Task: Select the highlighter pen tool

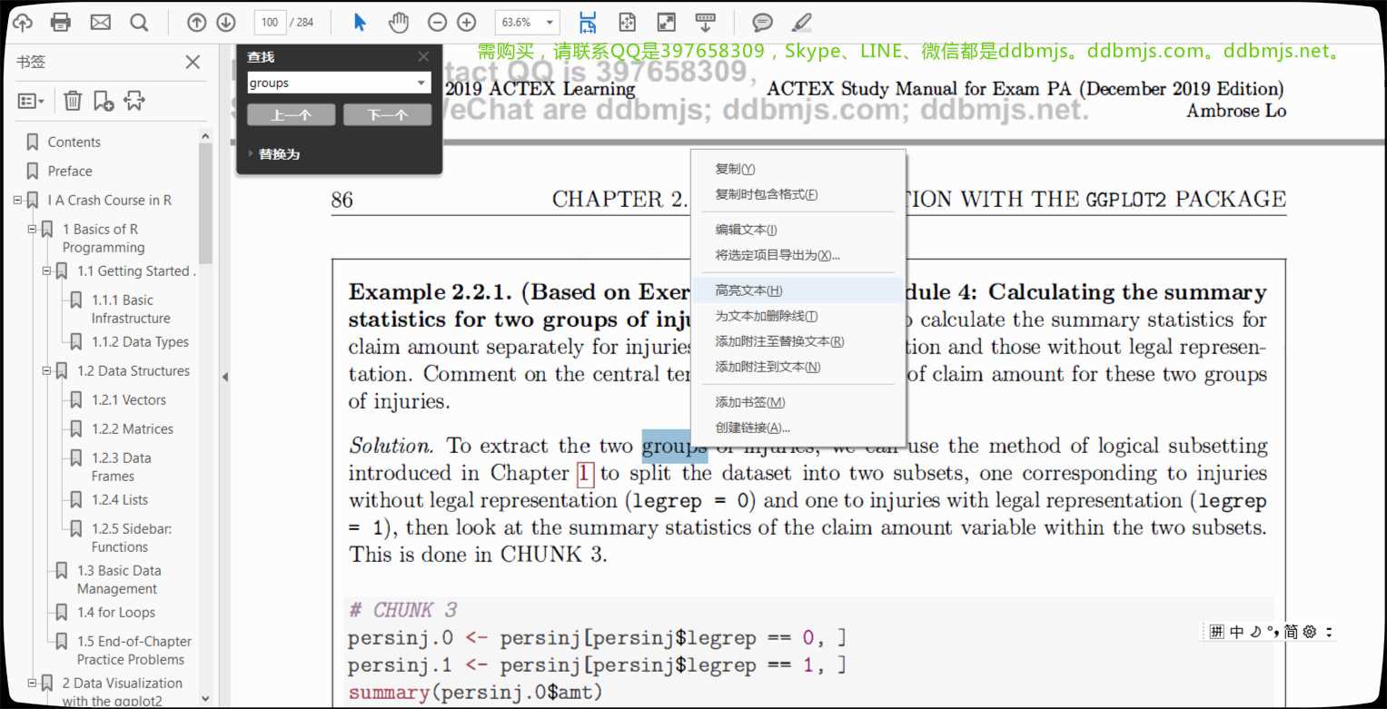Action: tap(801, 23)
